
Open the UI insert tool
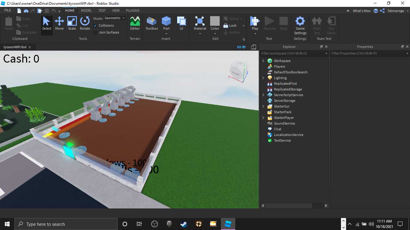click(x=182, y=24)
